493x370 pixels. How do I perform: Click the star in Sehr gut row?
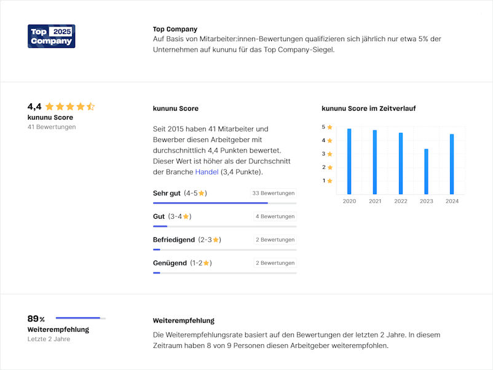click(x=202, y=193)
